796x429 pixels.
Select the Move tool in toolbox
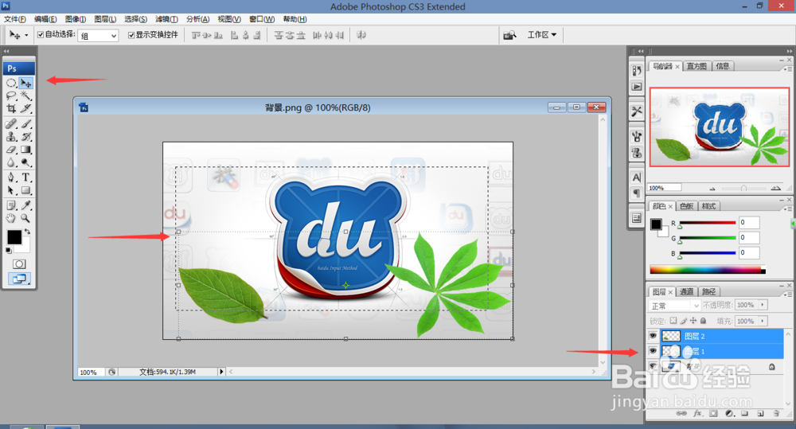[x=26, y=83]
